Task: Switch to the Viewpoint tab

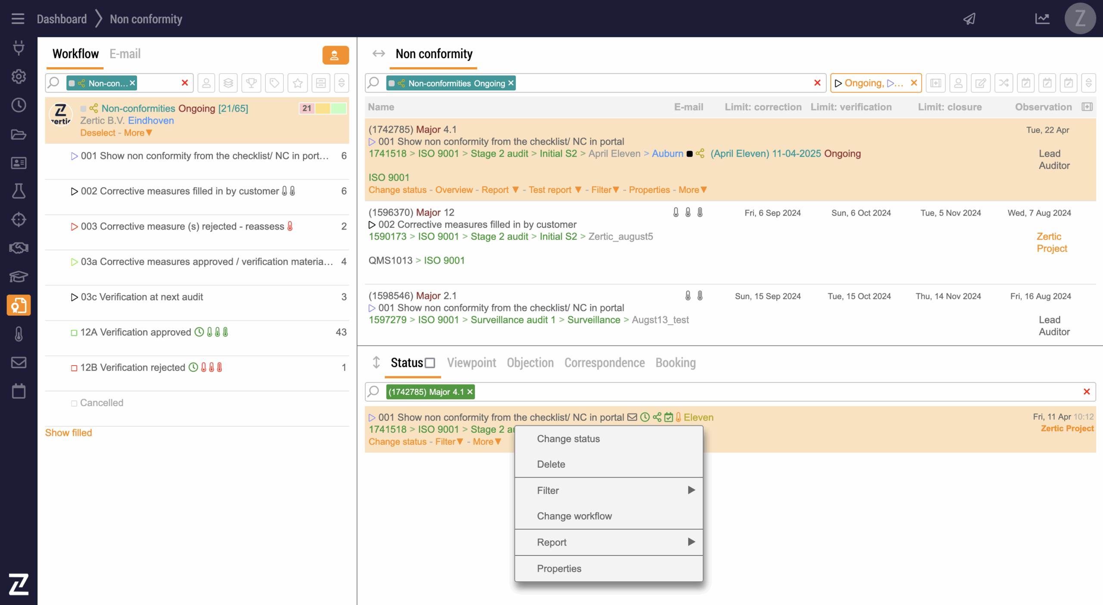Action: pyautogui.click(x=471, y=363)
